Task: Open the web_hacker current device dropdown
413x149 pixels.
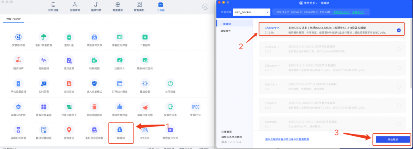Action: [x=252, y=12]
